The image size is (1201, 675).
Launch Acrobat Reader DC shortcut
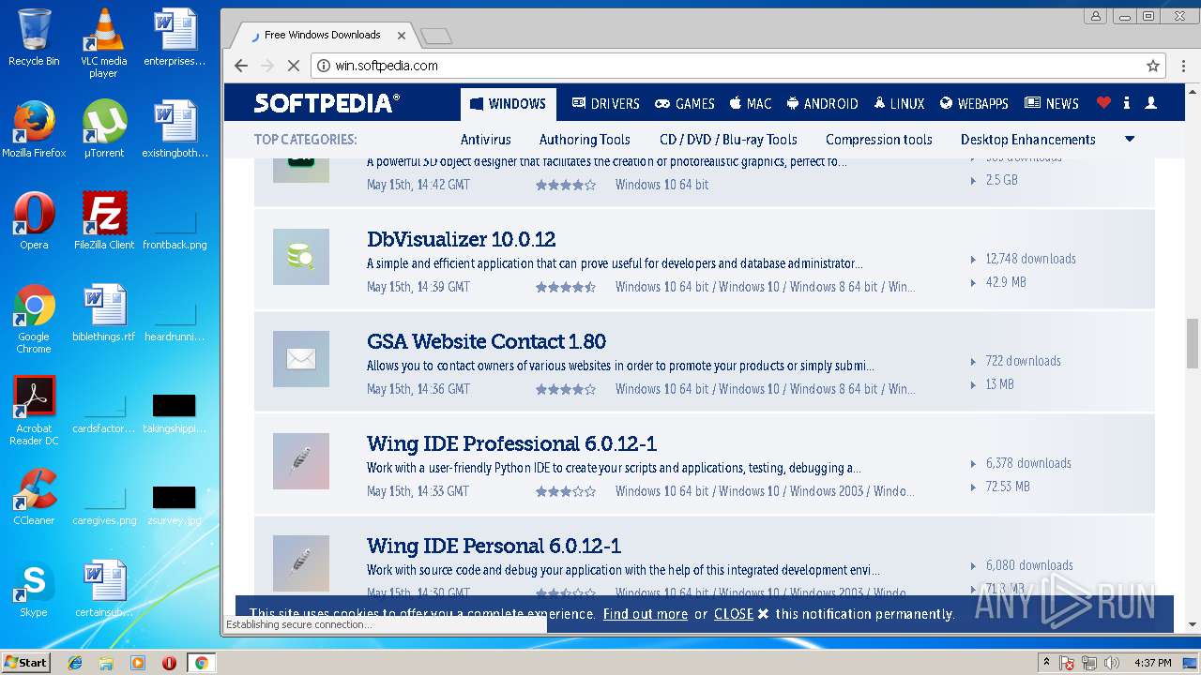coord(34,411)
